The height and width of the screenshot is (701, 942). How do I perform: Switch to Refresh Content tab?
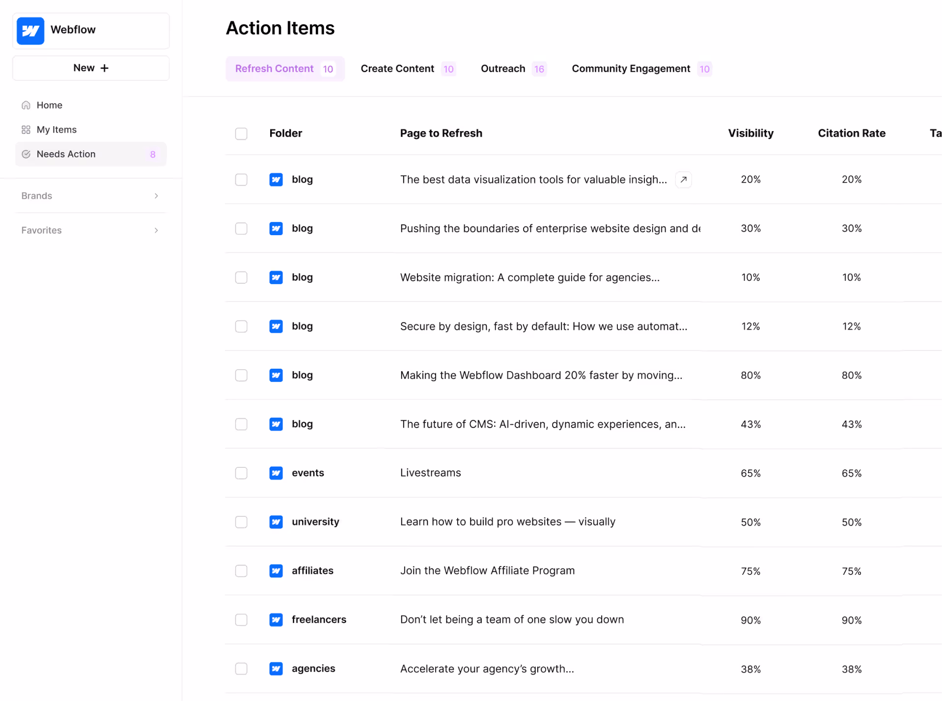coord(285,69)
